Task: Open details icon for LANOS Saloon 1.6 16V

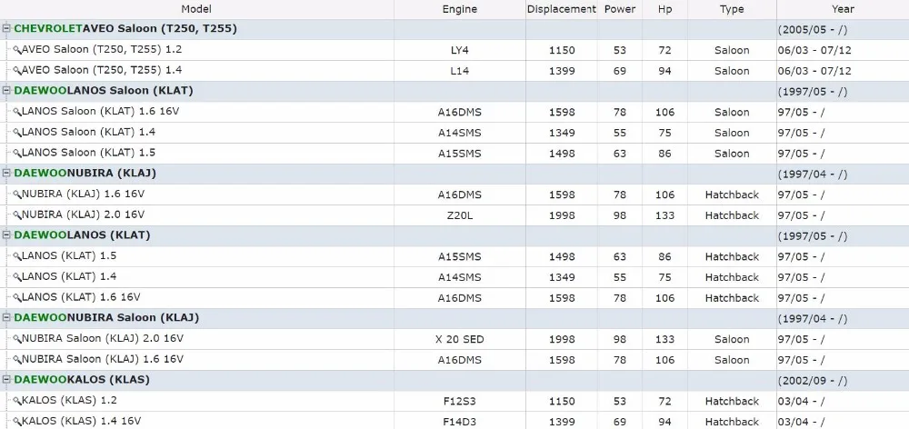Action: (x=16, y=112)
